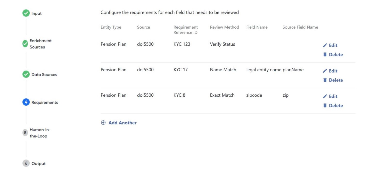Click the Name Match row's planName cell
The image size is (378, 177).
pos(293,70)
